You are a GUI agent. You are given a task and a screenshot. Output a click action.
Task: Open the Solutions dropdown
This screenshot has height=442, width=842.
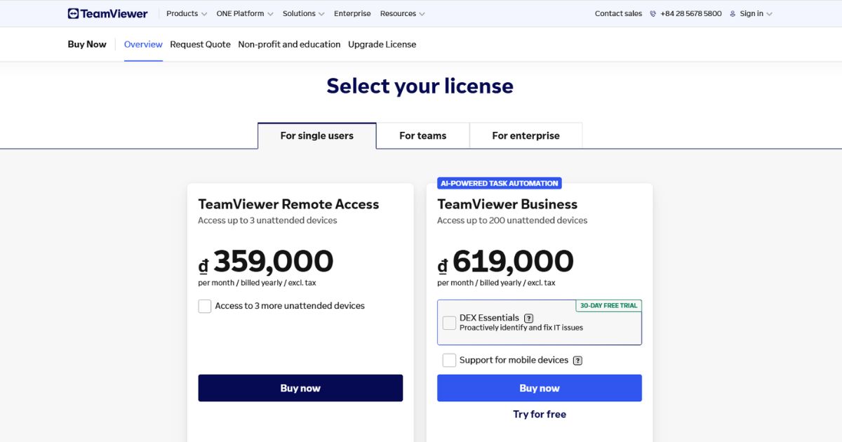coord(303,13)
